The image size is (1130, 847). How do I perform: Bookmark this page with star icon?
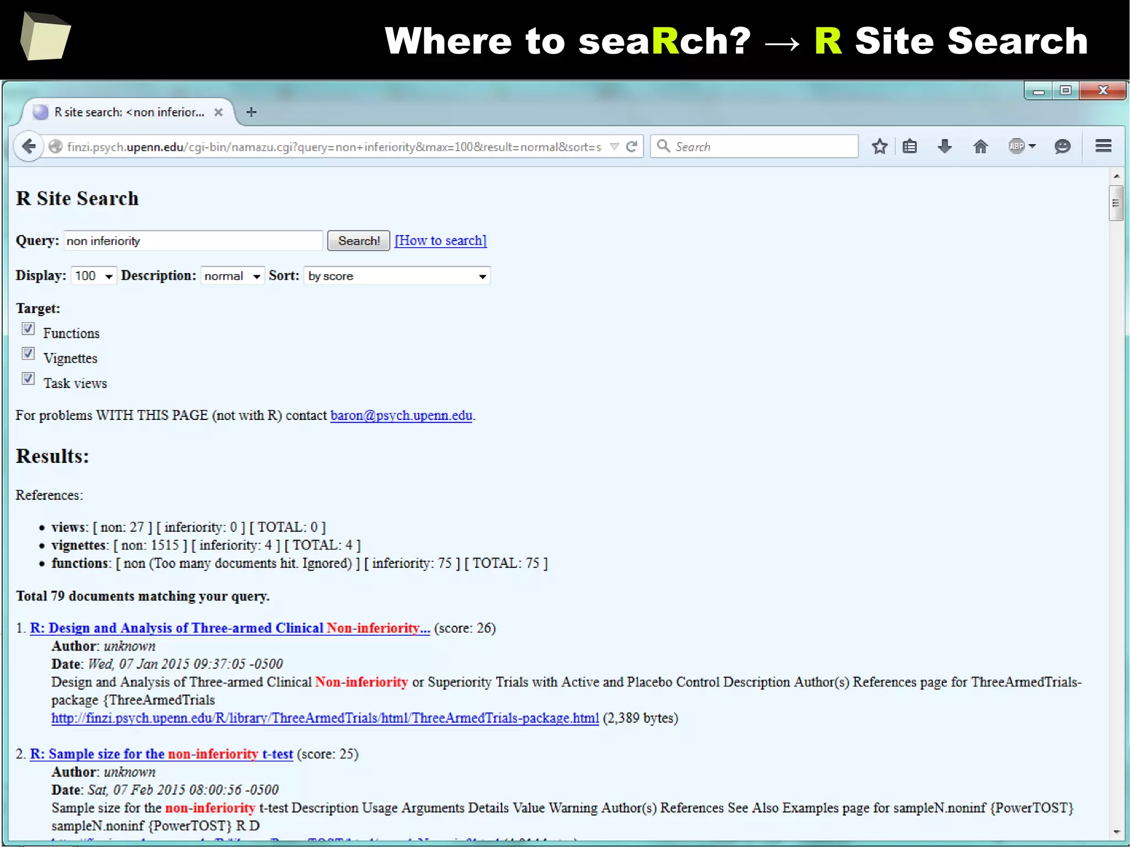point(880,146)
